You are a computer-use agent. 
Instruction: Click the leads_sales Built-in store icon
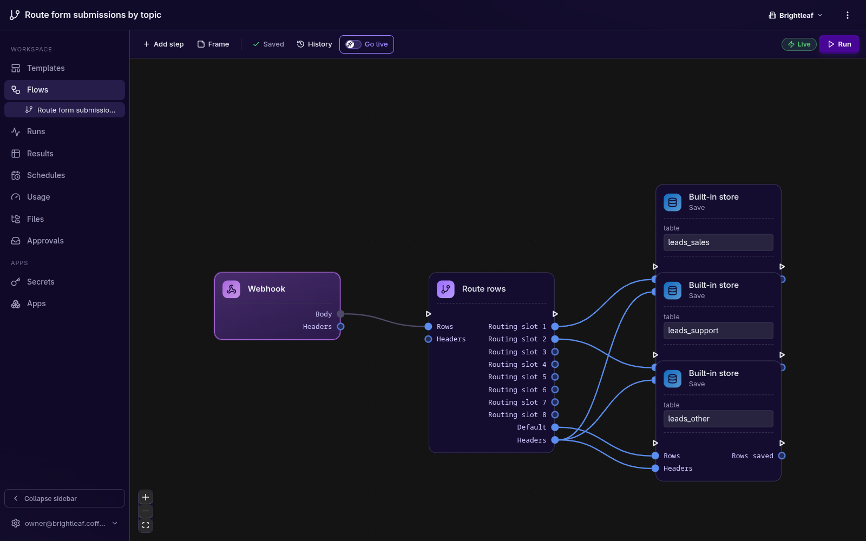(672, 202)
